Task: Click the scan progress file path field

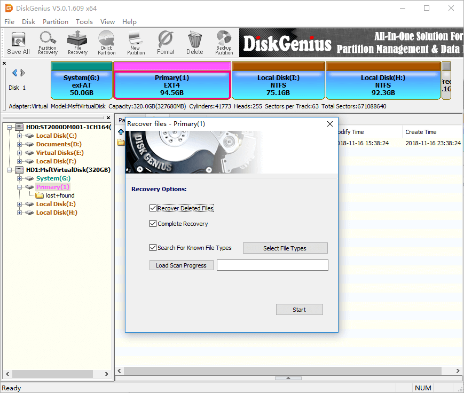Action: [x=272, y=265]
